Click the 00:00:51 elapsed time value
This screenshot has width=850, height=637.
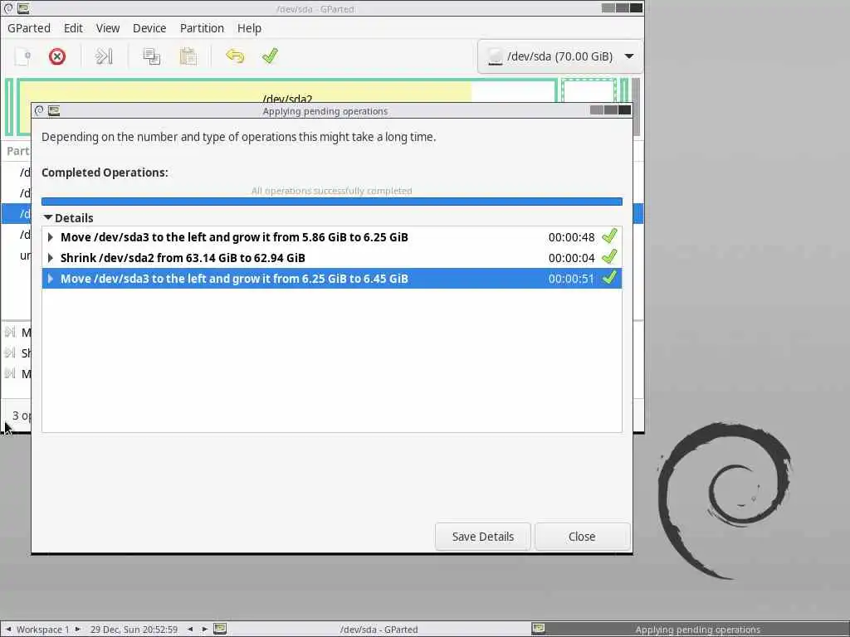[571, 279]
